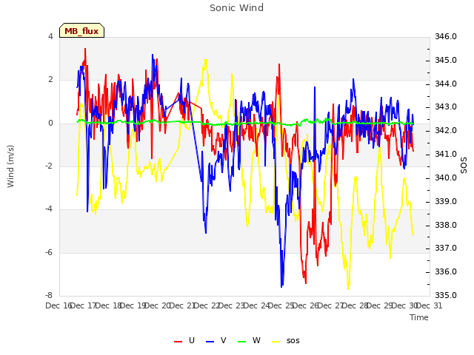Toggle the V series legend entry

216,340
